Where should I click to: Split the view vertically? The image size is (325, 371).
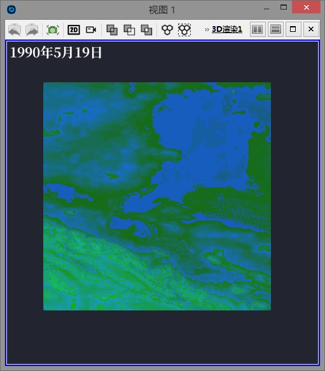tap(275, 29)
